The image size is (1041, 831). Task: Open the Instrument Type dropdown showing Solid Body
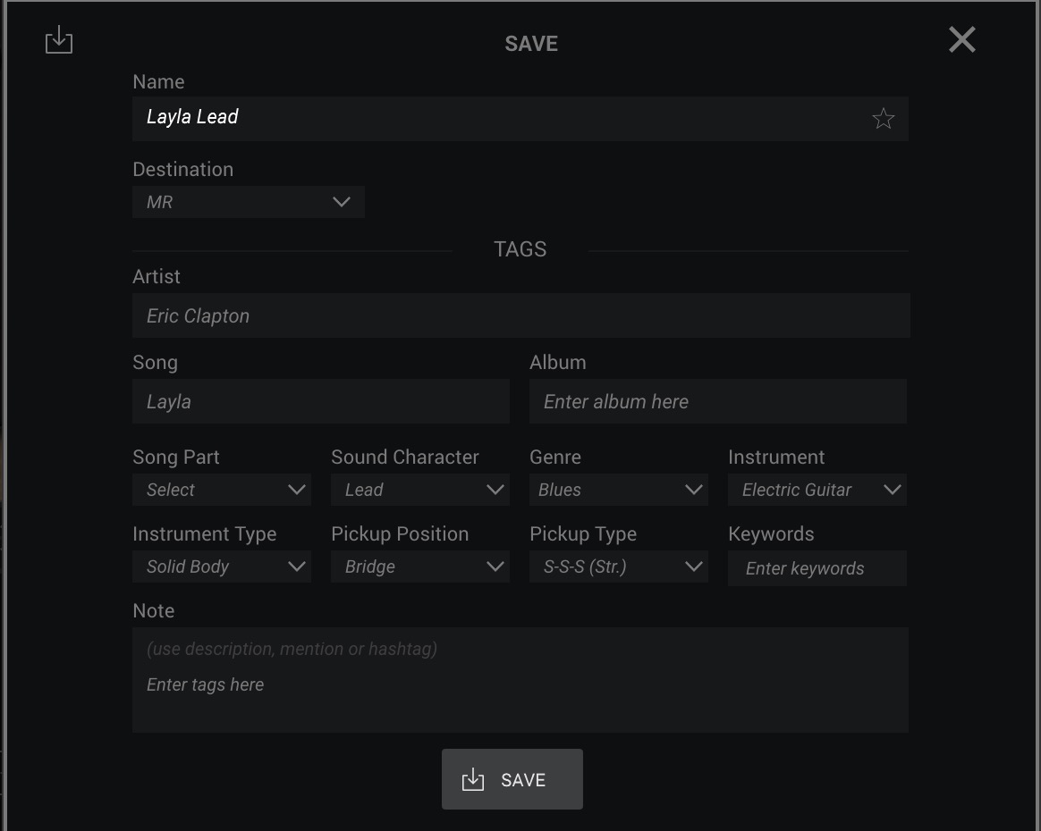point(222,567)
